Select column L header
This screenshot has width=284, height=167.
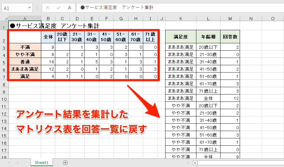tap(208, 18)
